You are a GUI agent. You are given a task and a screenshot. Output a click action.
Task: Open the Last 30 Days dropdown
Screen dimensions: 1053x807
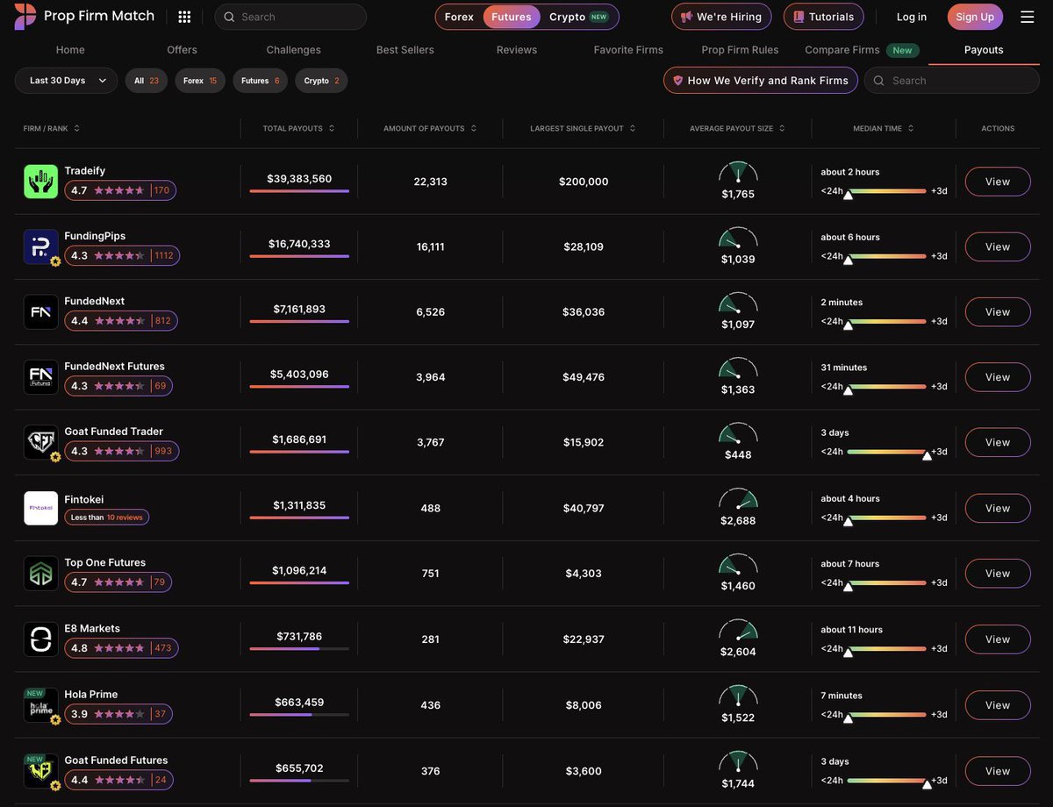[66, 81]
